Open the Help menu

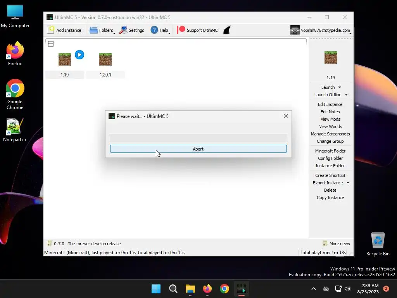[160, 30]
